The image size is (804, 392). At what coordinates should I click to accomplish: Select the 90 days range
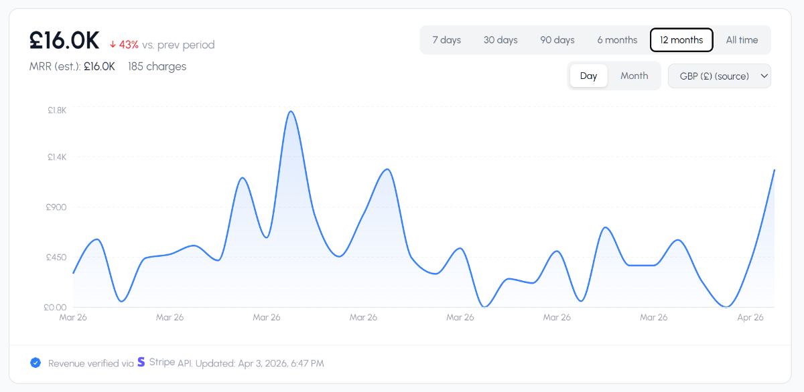pos(557,40)
